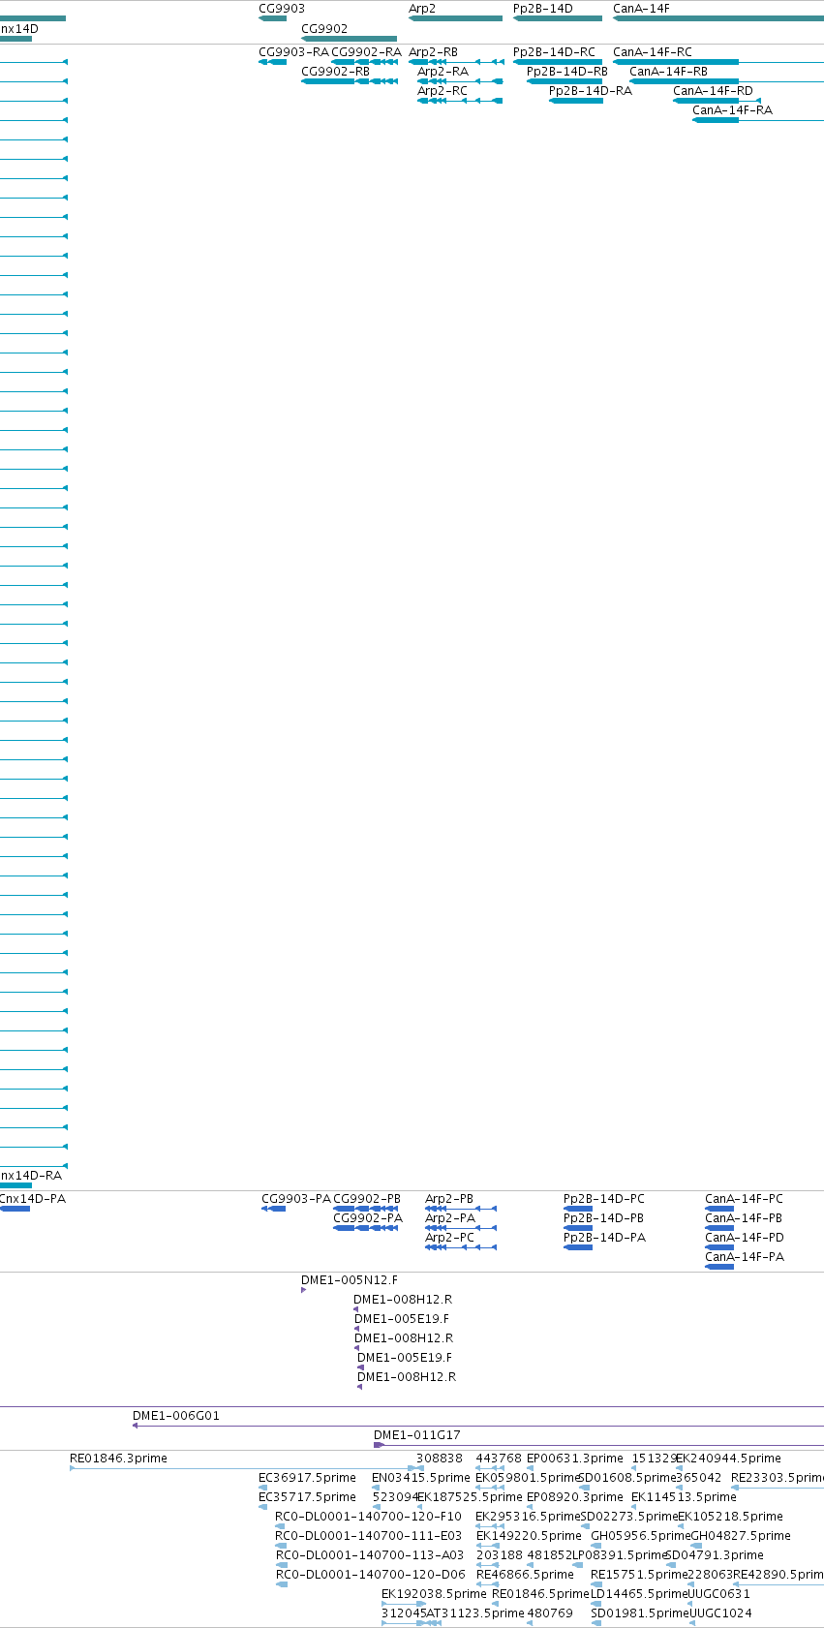
Task: Select the SD01981.5prime EST
Action: 596,1623
